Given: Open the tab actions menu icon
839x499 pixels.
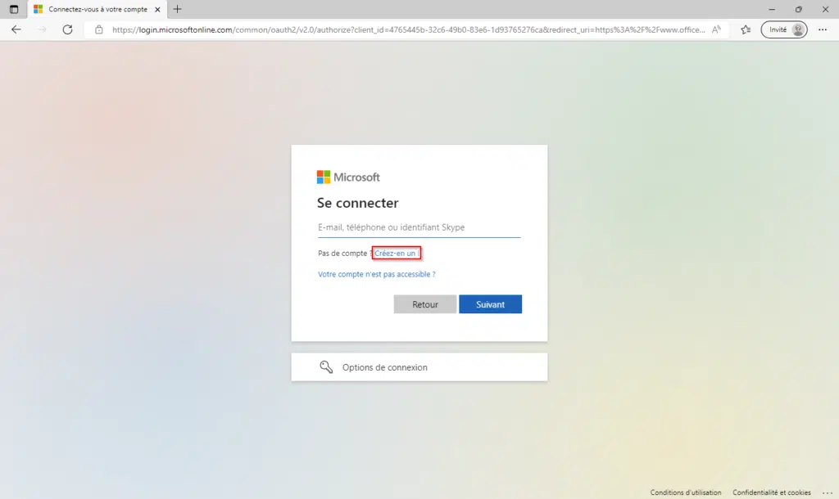Looking at the screenshot, I should (14, 9).
